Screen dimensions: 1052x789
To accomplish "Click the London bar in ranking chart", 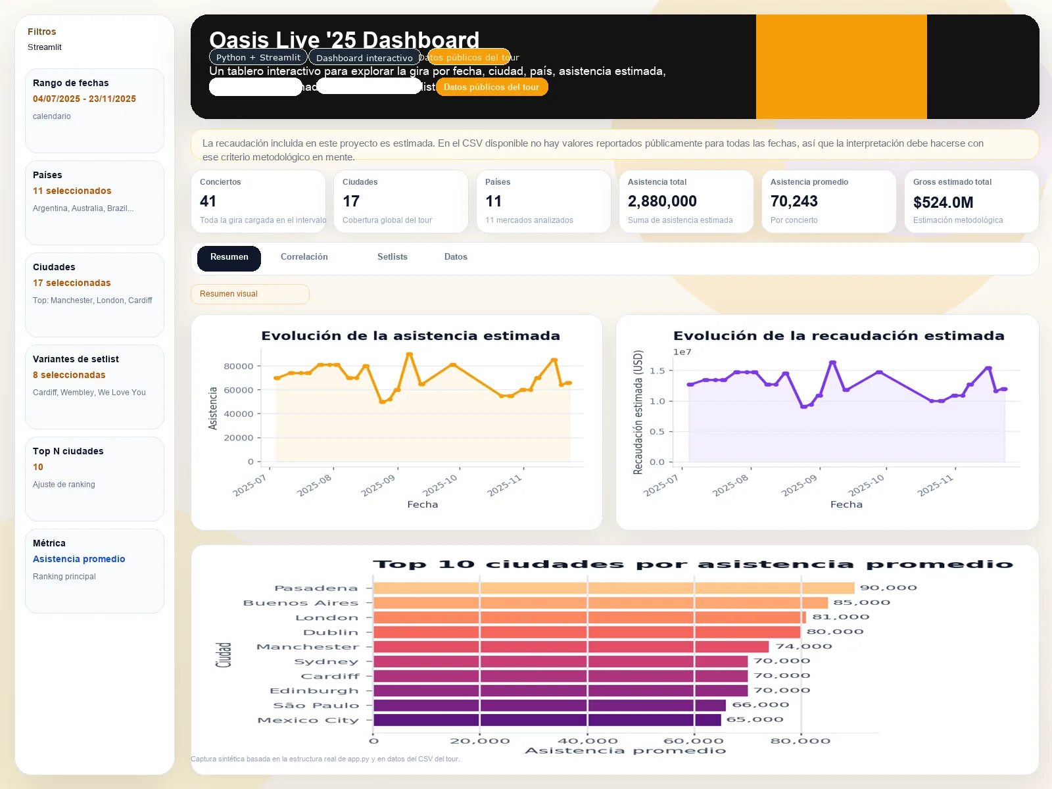I will tap(590, 617).
